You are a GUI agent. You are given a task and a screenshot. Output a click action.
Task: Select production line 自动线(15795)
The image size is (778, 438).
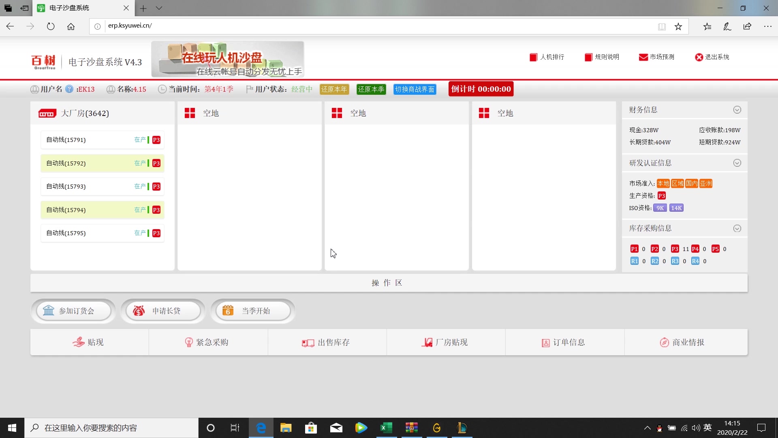pyautogui.click(x=103, y=233)
